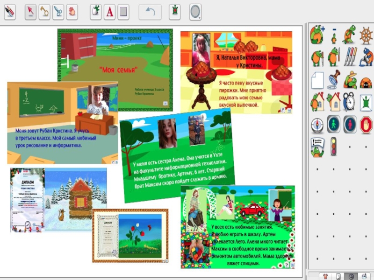Click the gray square button tool
The height and width of the screenshot is (280, 374).
pos(123,12)
